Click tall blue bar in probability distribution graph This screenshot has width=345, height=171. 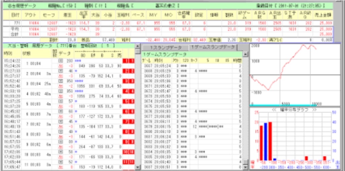pos(265,141)
